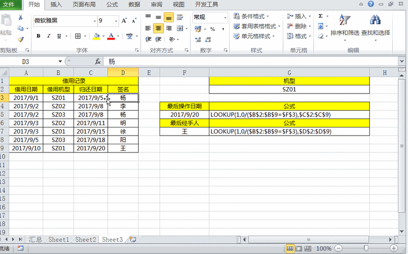Decrease font size with the smaller A icon
This screenshot has width=408, height=254.
point(134,20)
